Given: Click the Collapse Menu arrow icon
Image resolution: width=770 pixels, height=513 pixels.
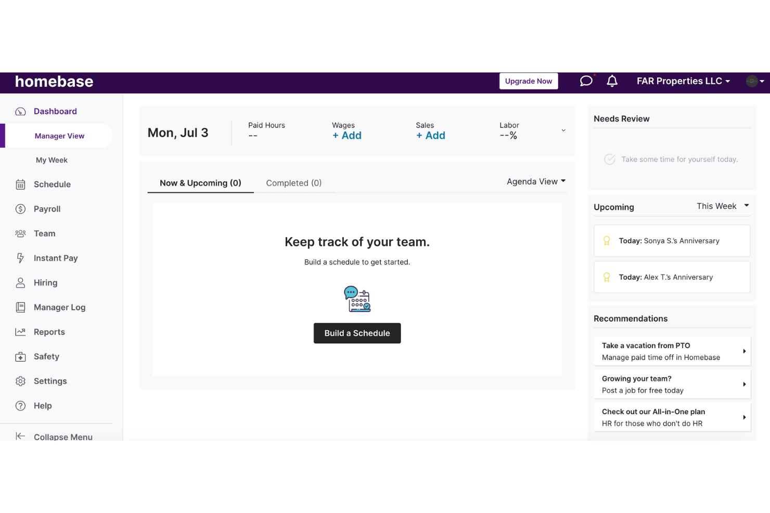Looking at the screenshot, I should click(20, 436).
